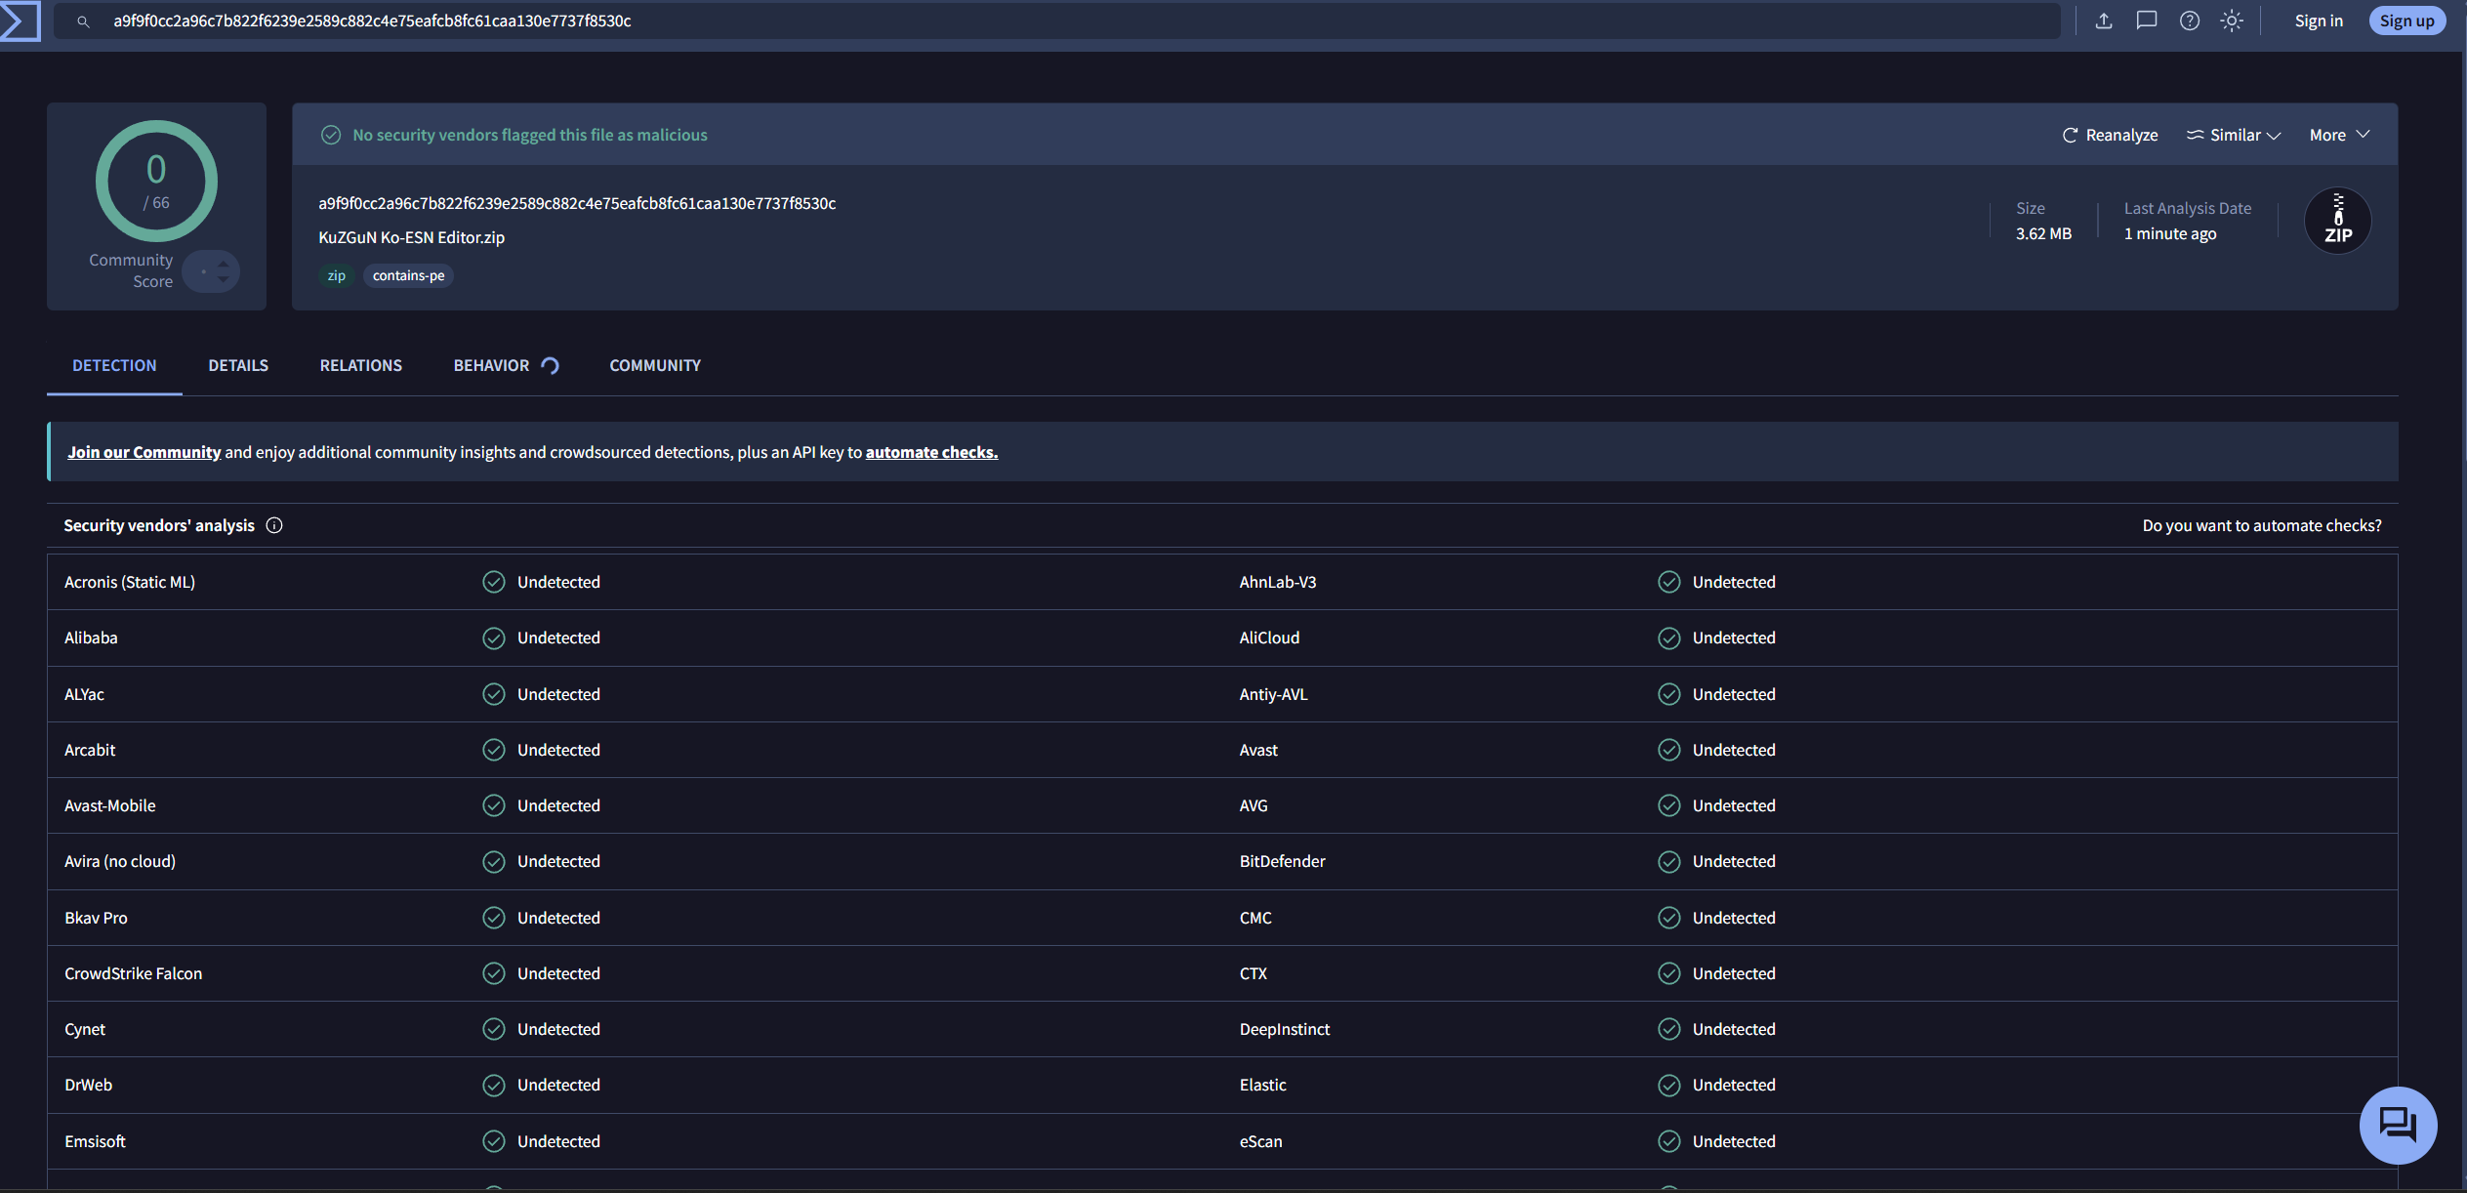This screenshot has width=2467, height=1193.
Task: Click Arcabit undetected check icon
Action: (494, 750)
